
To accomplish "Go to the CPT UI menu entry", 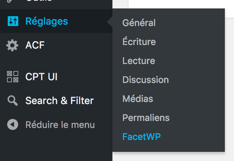I will click(x=41, y=77).
